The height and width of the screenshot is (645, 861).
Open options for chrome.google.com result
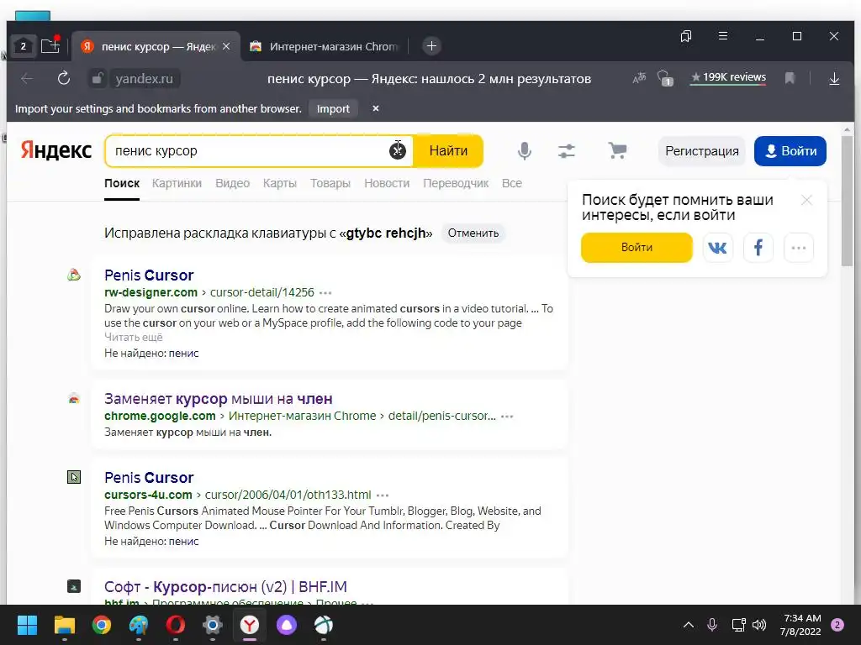pos(507,417)
